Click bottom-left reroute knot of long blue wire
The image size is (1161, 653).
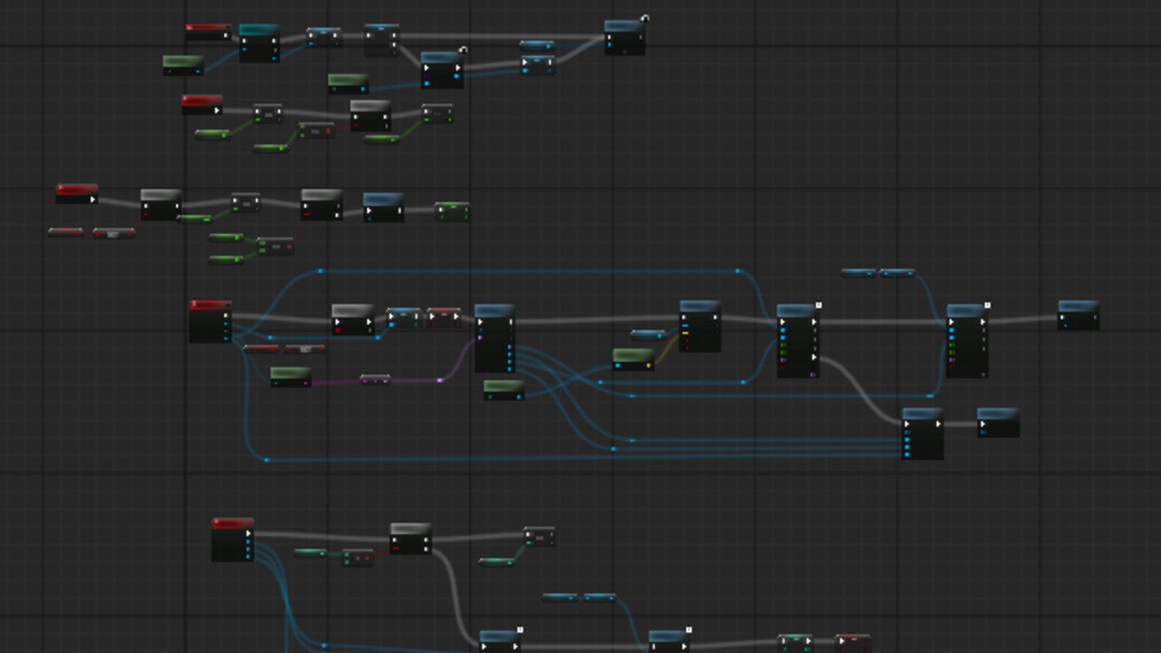(x=266, y=461)
